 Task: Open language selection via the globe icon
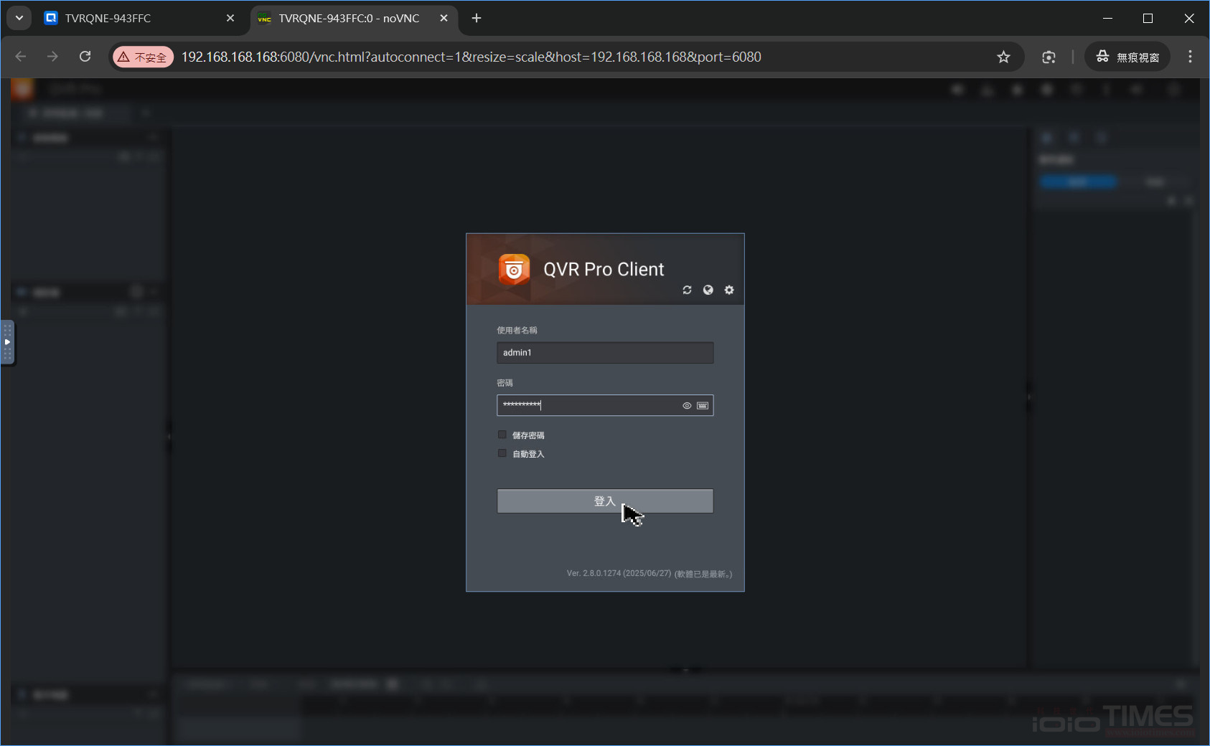(708, 290)
